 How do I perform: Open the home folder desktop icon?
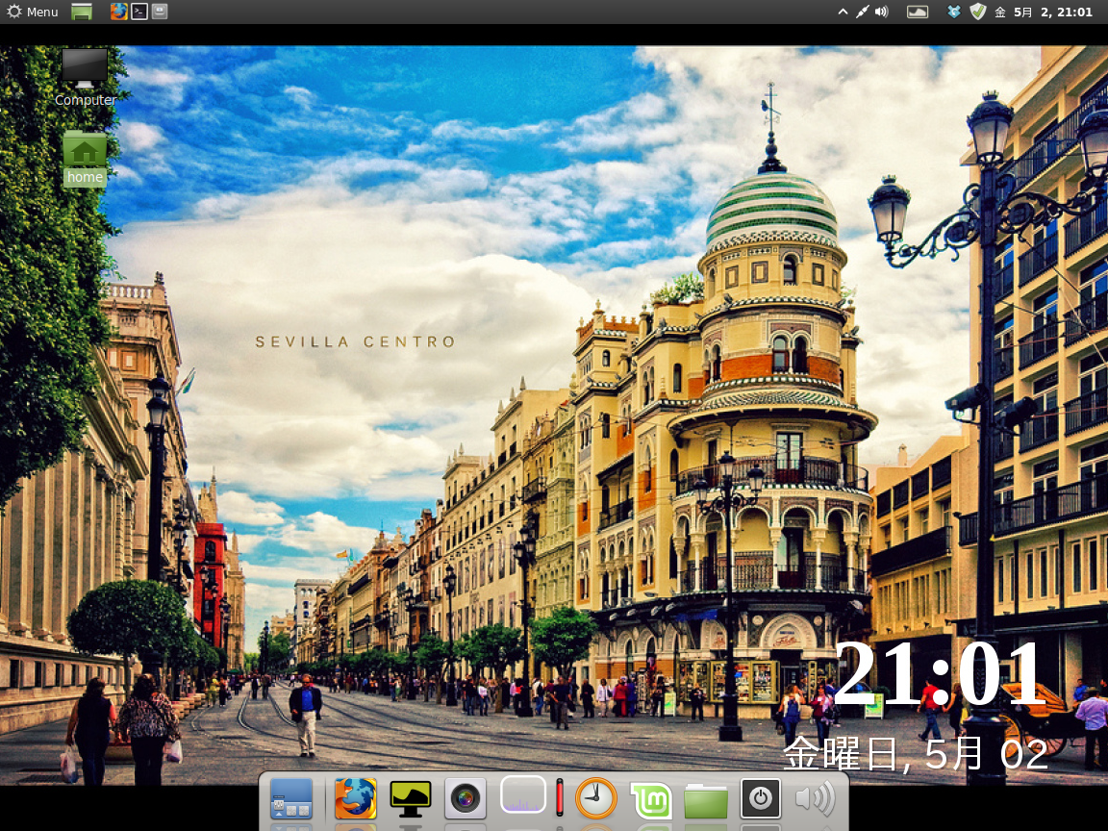pyautogui.click(x=85, y=159)
